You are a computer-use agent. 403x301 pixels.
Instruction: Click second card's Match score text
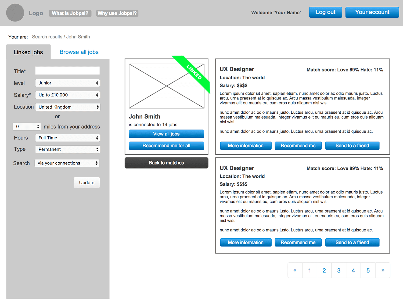[x=345, y=169]
